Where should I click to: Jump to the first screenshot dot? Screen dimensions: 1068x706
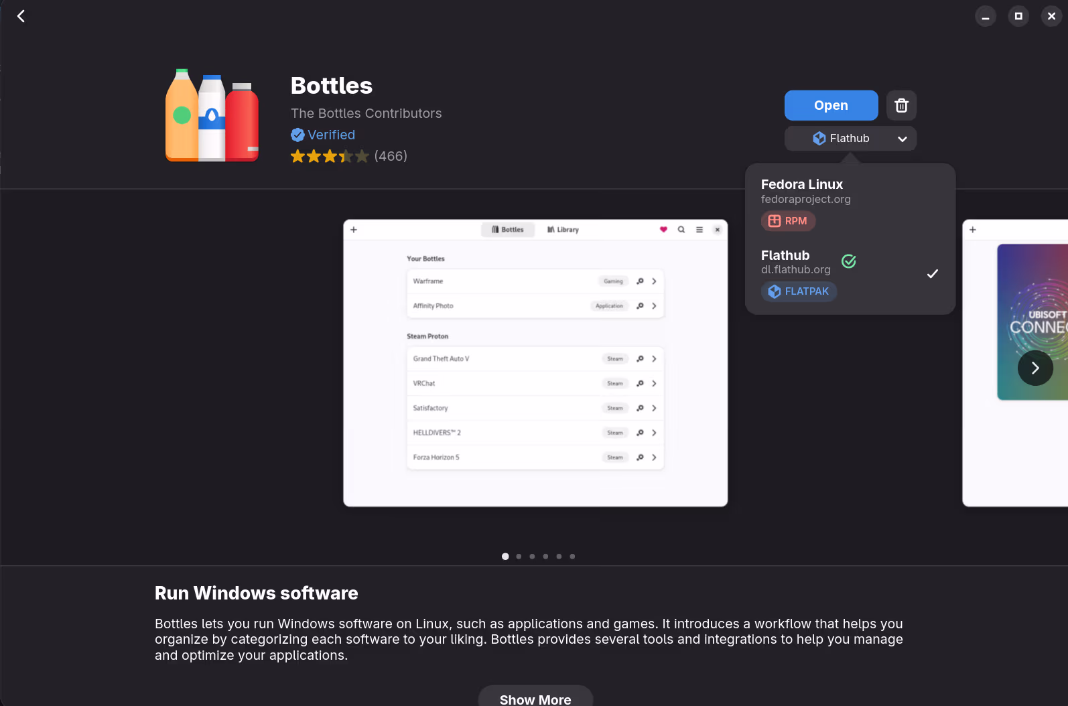505,557
